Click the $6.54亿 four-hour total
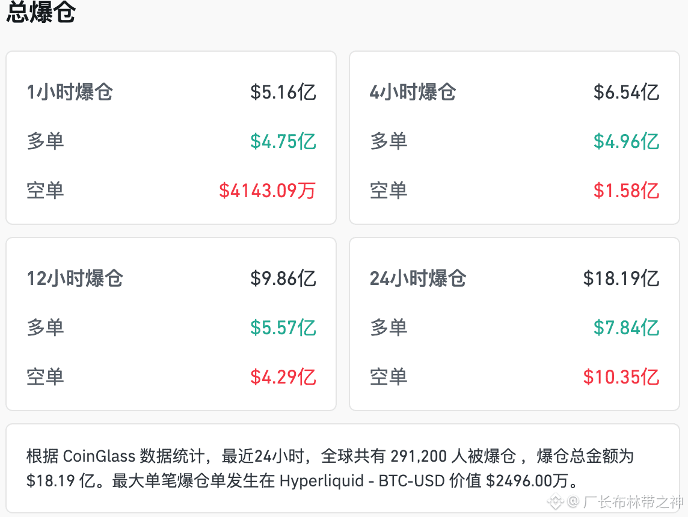Image resolution: width=688 pixels, height=517 pixels. pyautogui.click(x=626, y=92)
